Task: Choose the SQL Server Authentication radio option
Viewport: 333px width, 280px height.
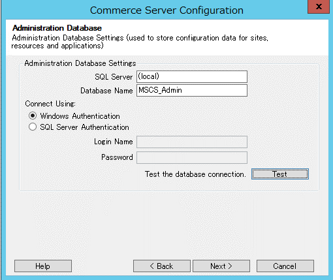Action: (33, 127)
